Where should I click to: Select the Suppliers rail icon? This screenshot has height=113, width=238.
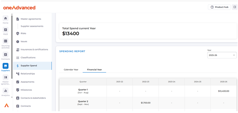[5, 66]
